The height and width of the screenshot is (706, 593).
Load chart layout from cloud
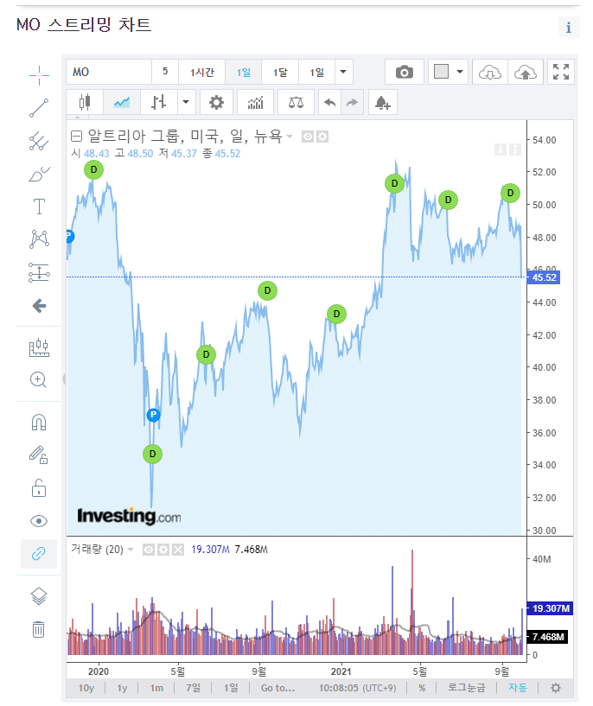click(490, 72)
